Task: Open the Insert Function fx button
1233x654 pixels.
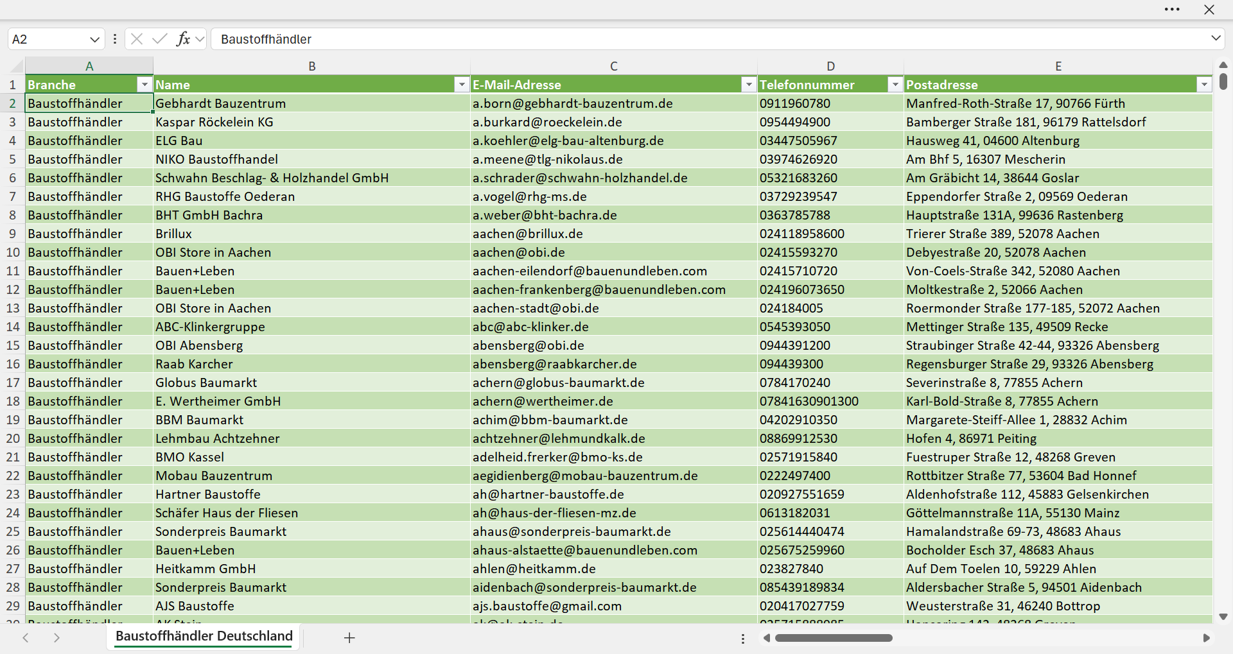Action: tap(183, 39)
